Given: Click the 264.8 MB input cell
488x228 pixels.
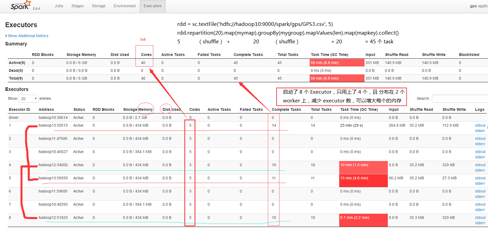Looking at the screenshot, I should [397, 125].
